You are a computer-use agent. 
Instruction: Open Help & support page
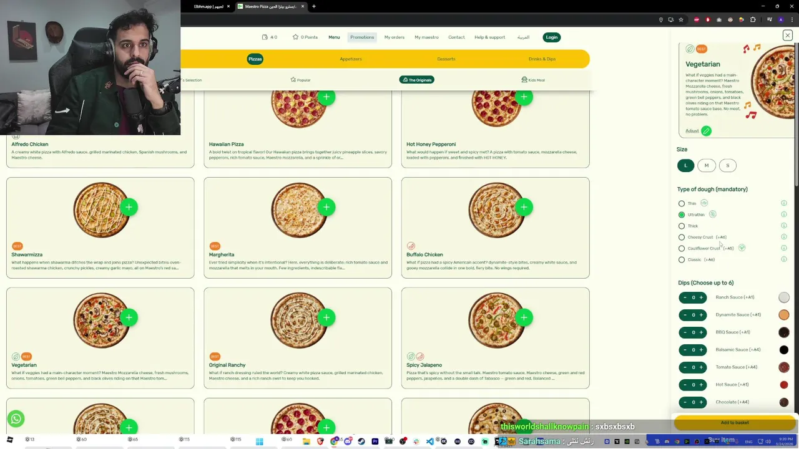pyautogui.click(x=489, y=37)
